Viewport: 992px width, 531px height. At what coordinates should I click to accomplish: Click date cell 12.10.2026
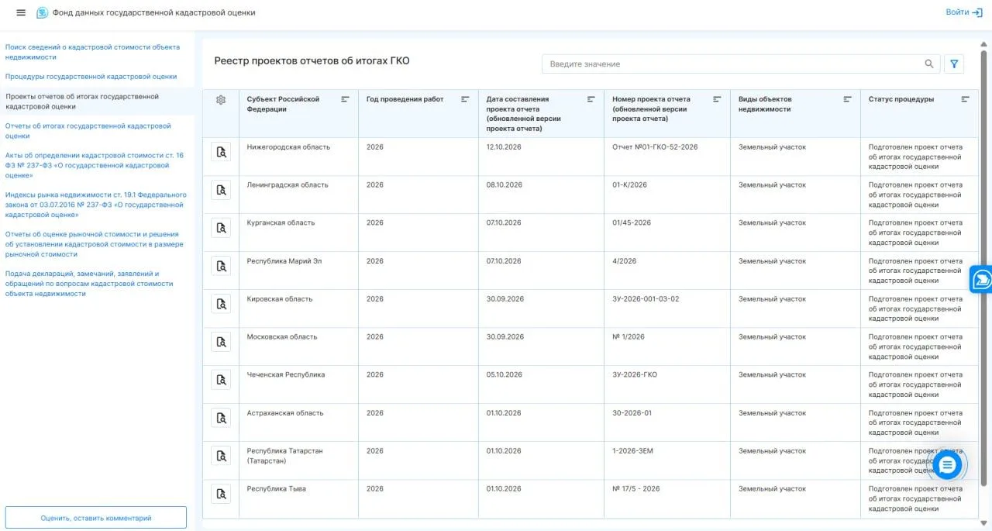(x=505, y=147)
